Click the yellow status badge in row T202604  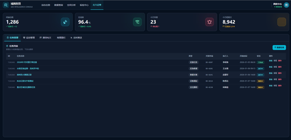(260, 81)
